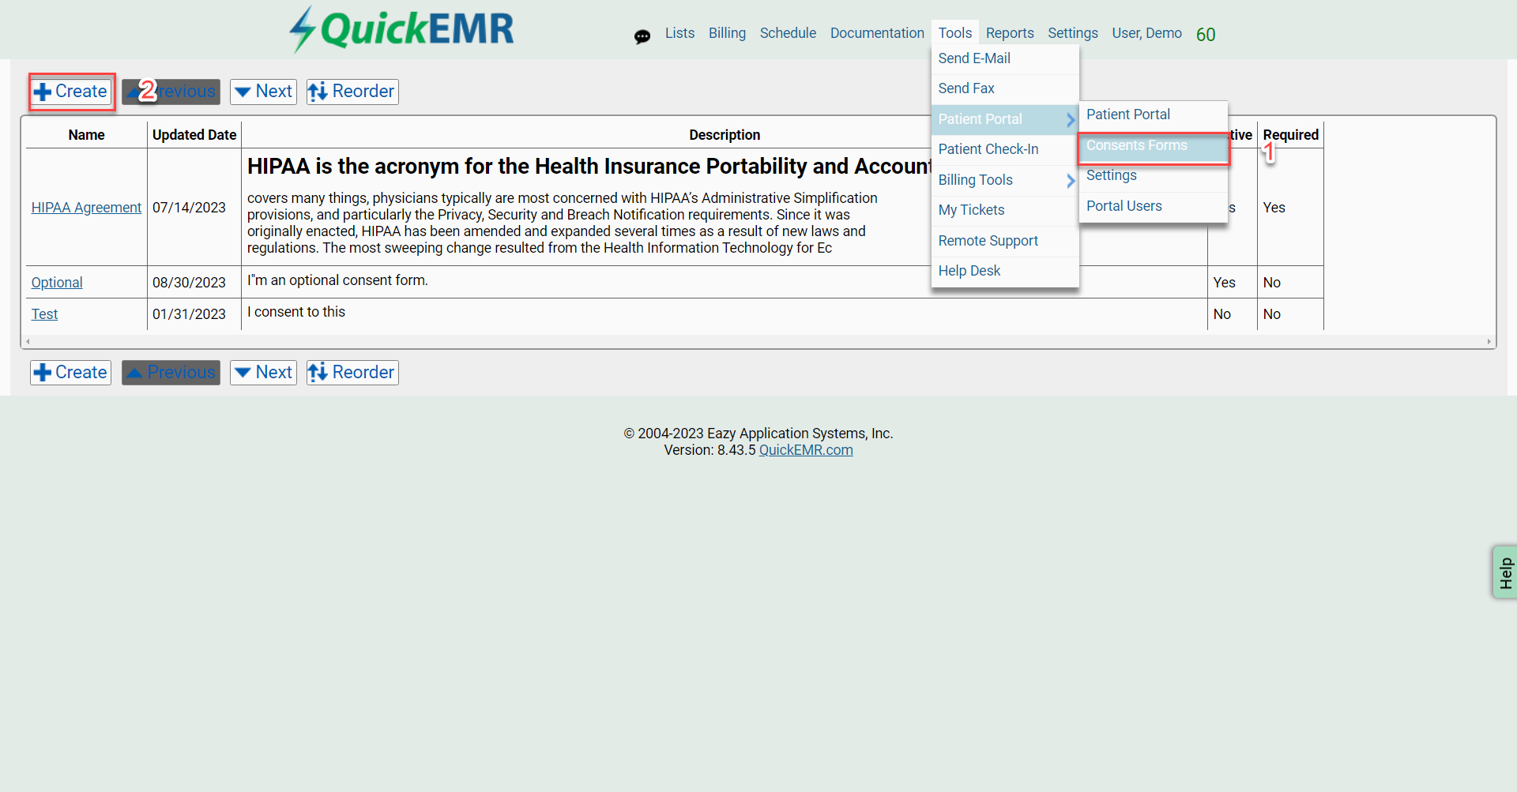Open the Documentation menu

pyautogui.click(x=877, y=33)
